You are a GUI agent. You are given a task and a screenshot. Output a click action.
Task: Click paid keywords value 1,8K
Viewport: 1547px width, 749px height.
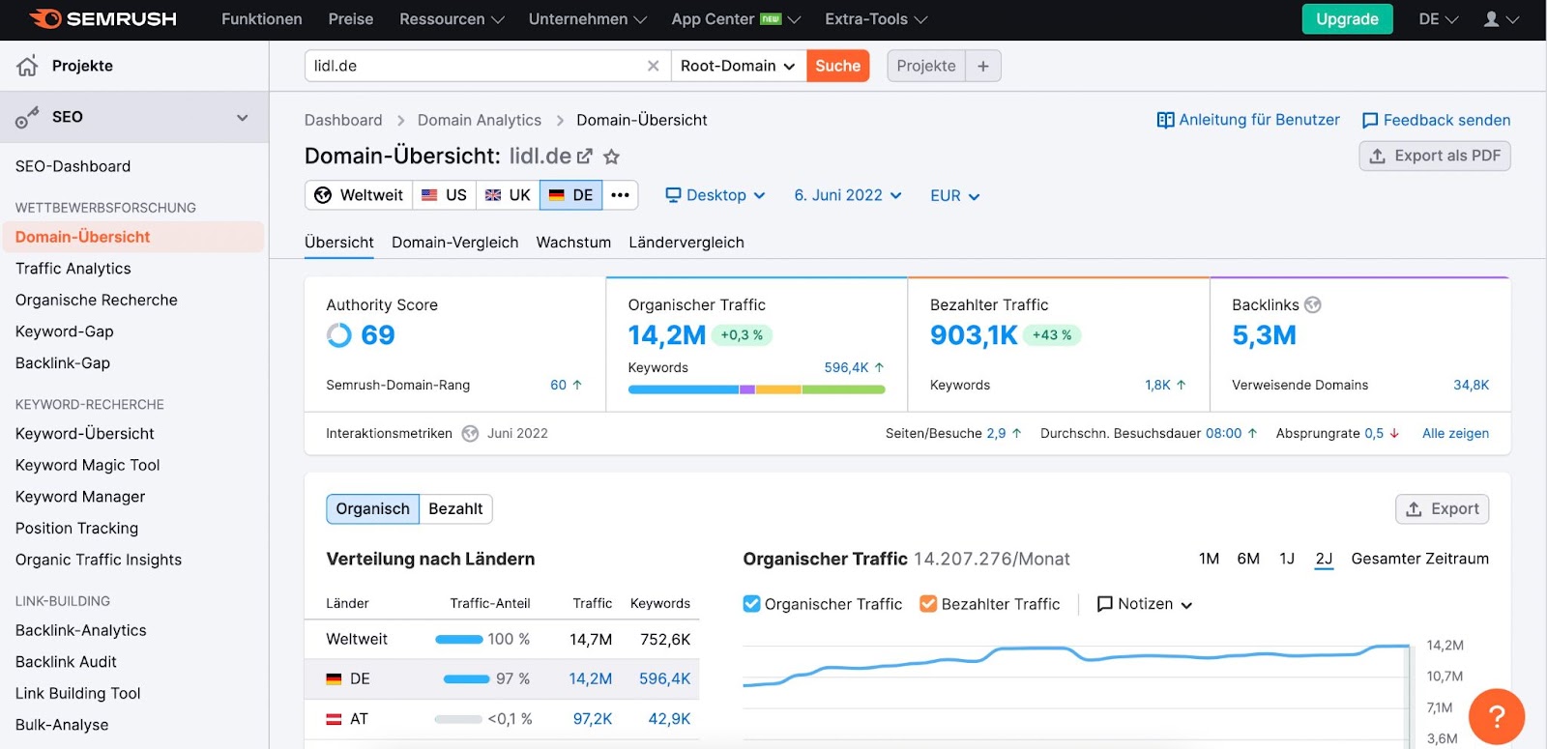point(1157,385)
